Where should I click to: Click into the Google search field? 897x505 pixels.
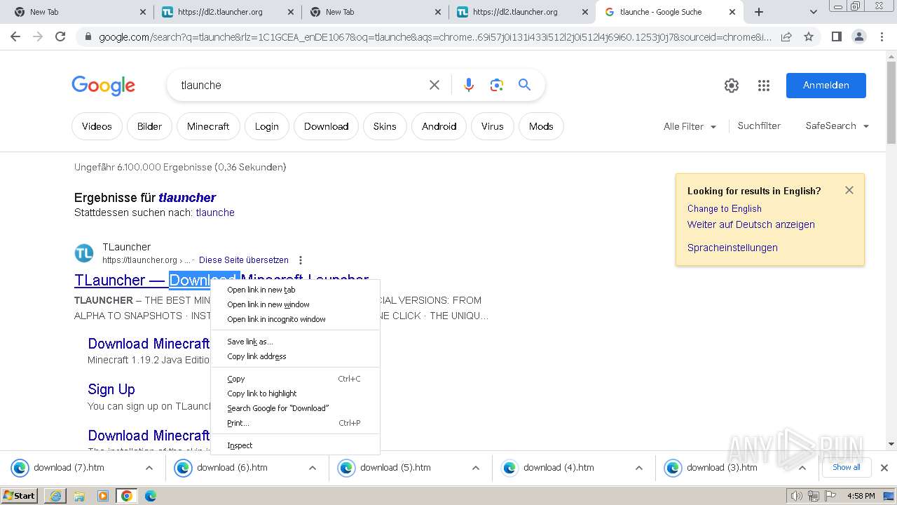[x=301, y=85]
